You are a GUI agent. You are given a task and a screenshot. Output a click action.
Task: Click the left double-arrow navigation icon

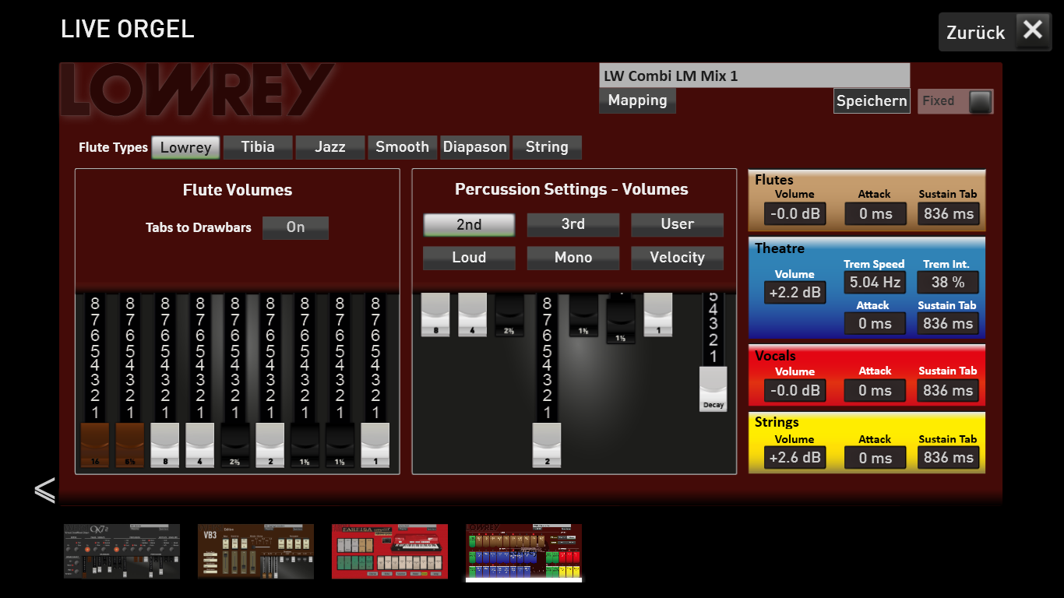[44, 489]
